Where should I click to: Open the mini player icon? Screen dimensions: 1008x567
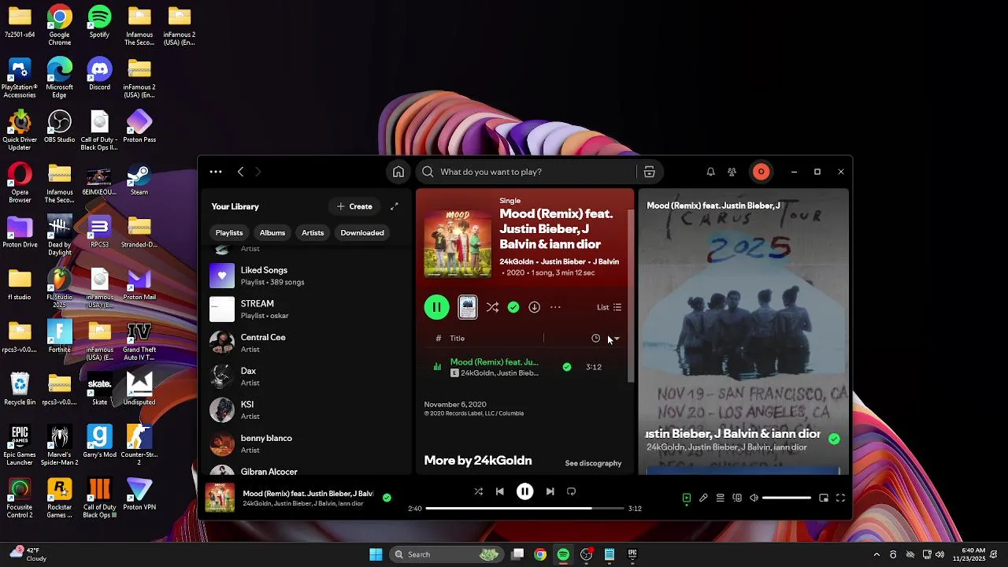click(x=824, y=498)
